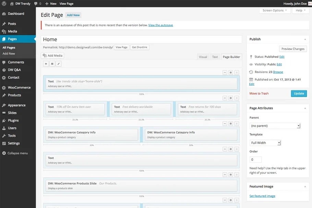
Task: Collapse the admin sidebar menu
Action: pos(17,153)
